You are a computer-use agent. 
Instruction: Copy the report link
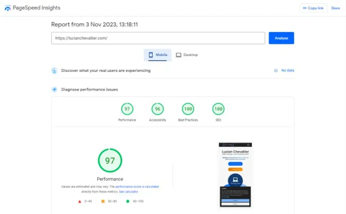[x=313, y=8]
